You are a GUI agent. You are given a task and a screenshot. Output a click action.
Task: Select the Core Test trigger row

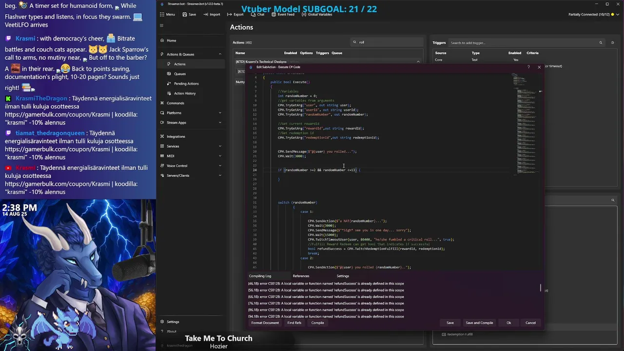[525, 60]
